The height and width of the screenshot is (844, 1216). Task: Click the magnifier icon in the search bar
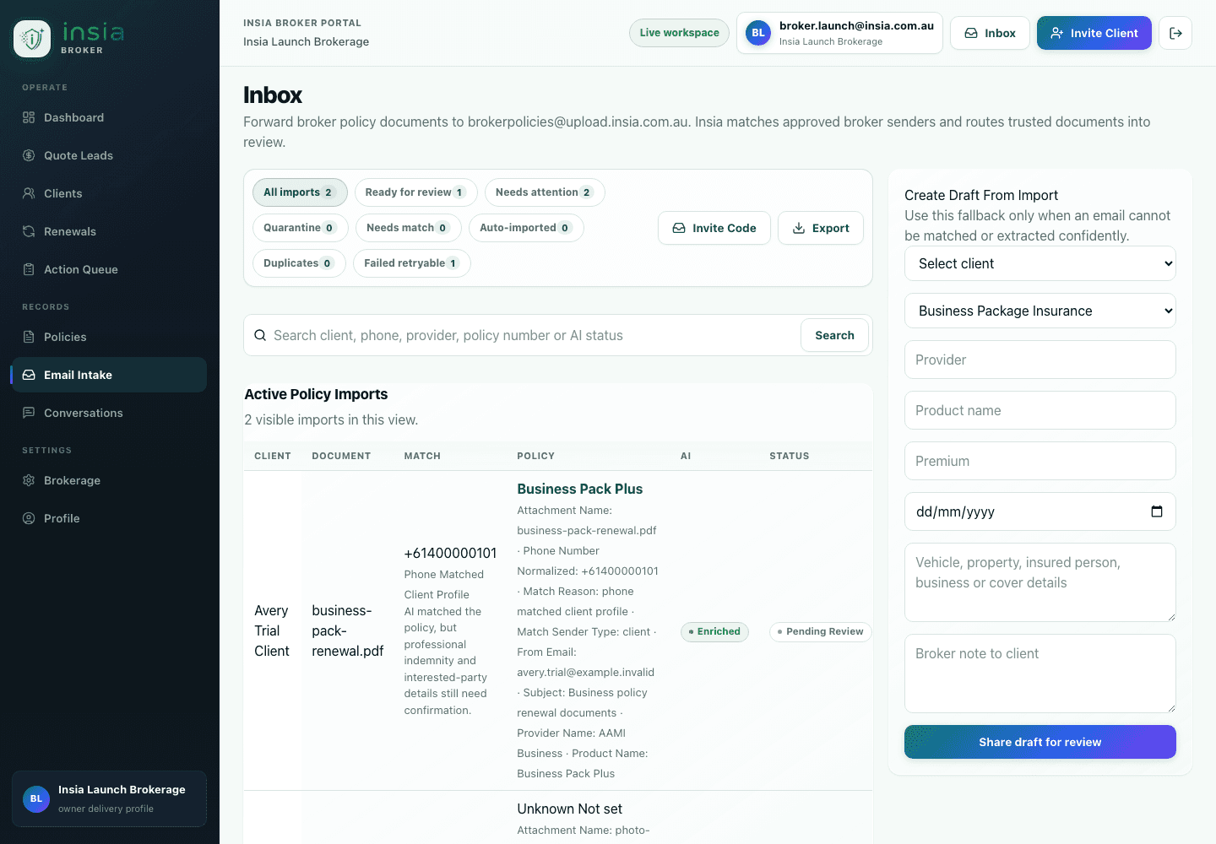pyautogui.click(x=260, y=335)
